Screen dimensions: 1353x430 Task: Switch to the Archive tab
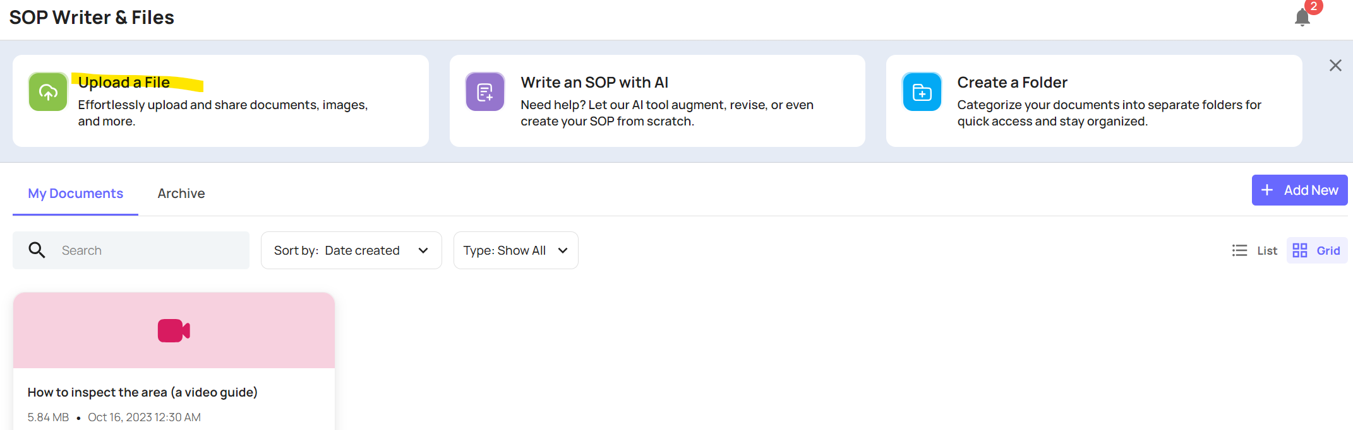[x=181, y=194]
